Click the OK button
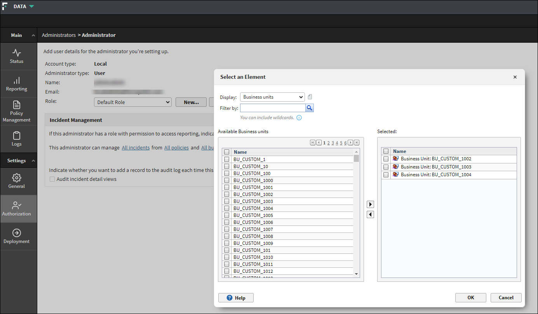This screenshot has height=314, width=538. point(470,298)
